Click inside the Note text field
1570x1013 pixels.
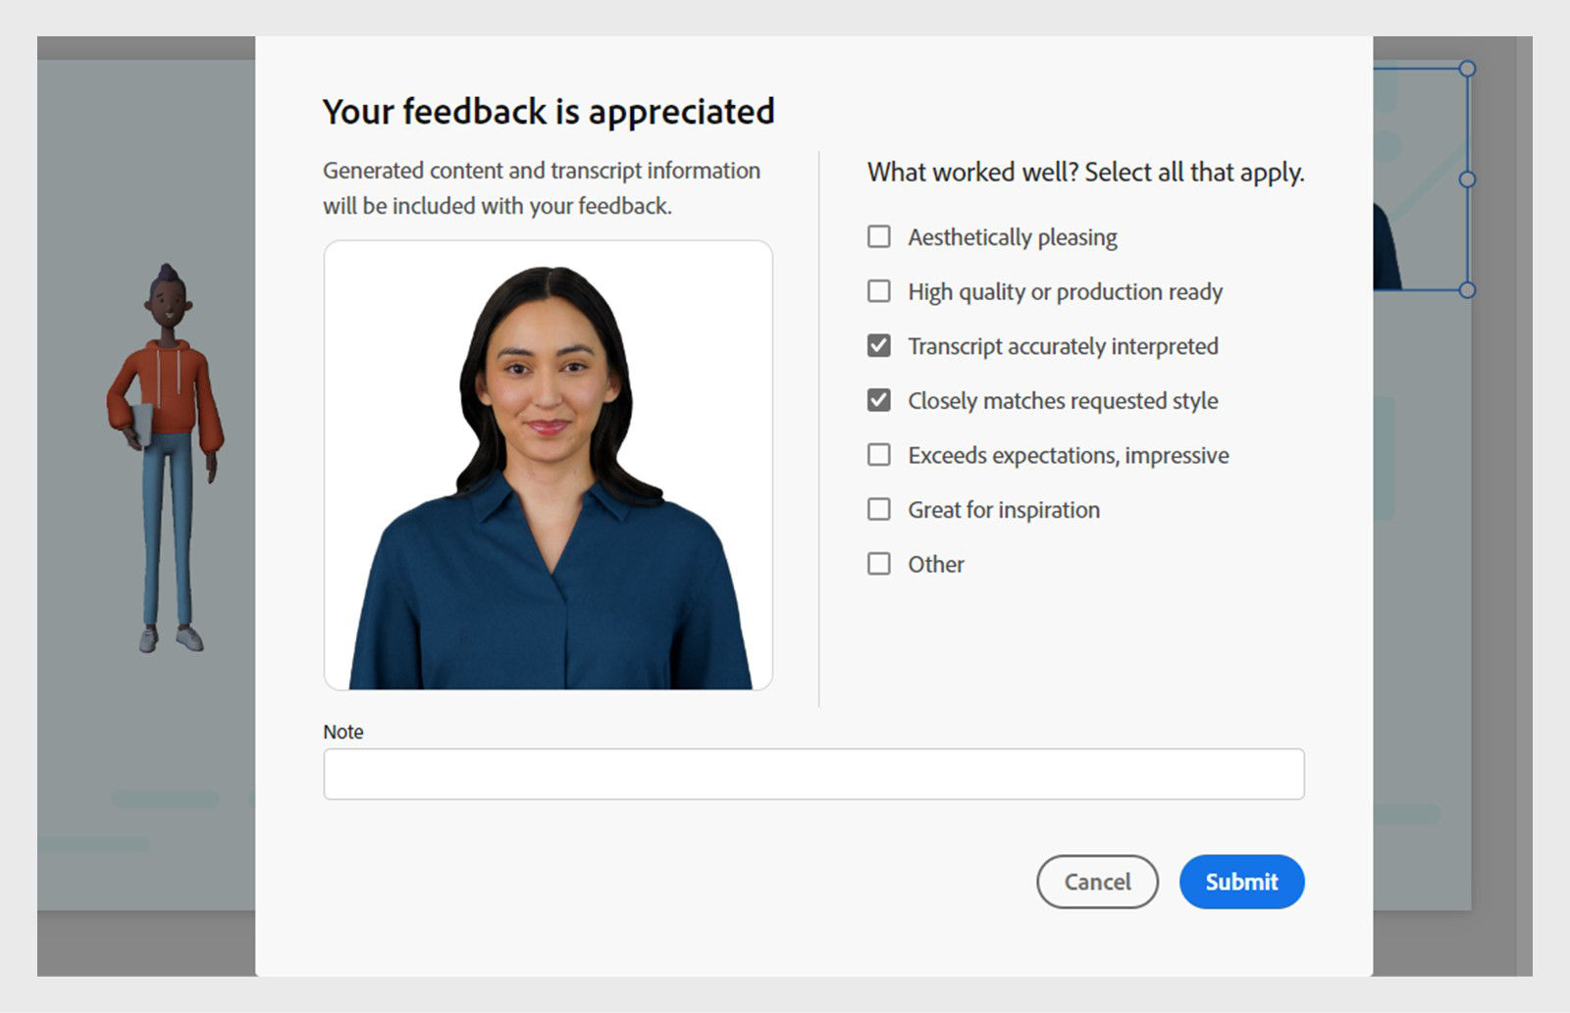click(x=812, y=774)
